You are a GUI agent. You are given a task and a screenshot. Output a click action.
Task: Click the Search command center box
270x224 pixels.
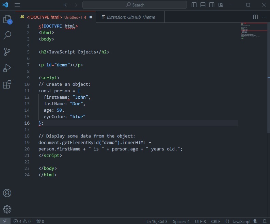click(x=134, y=5)
